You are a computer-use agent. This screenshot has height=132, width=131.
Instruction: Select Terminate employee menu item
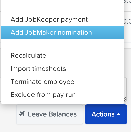click(62, 82)
